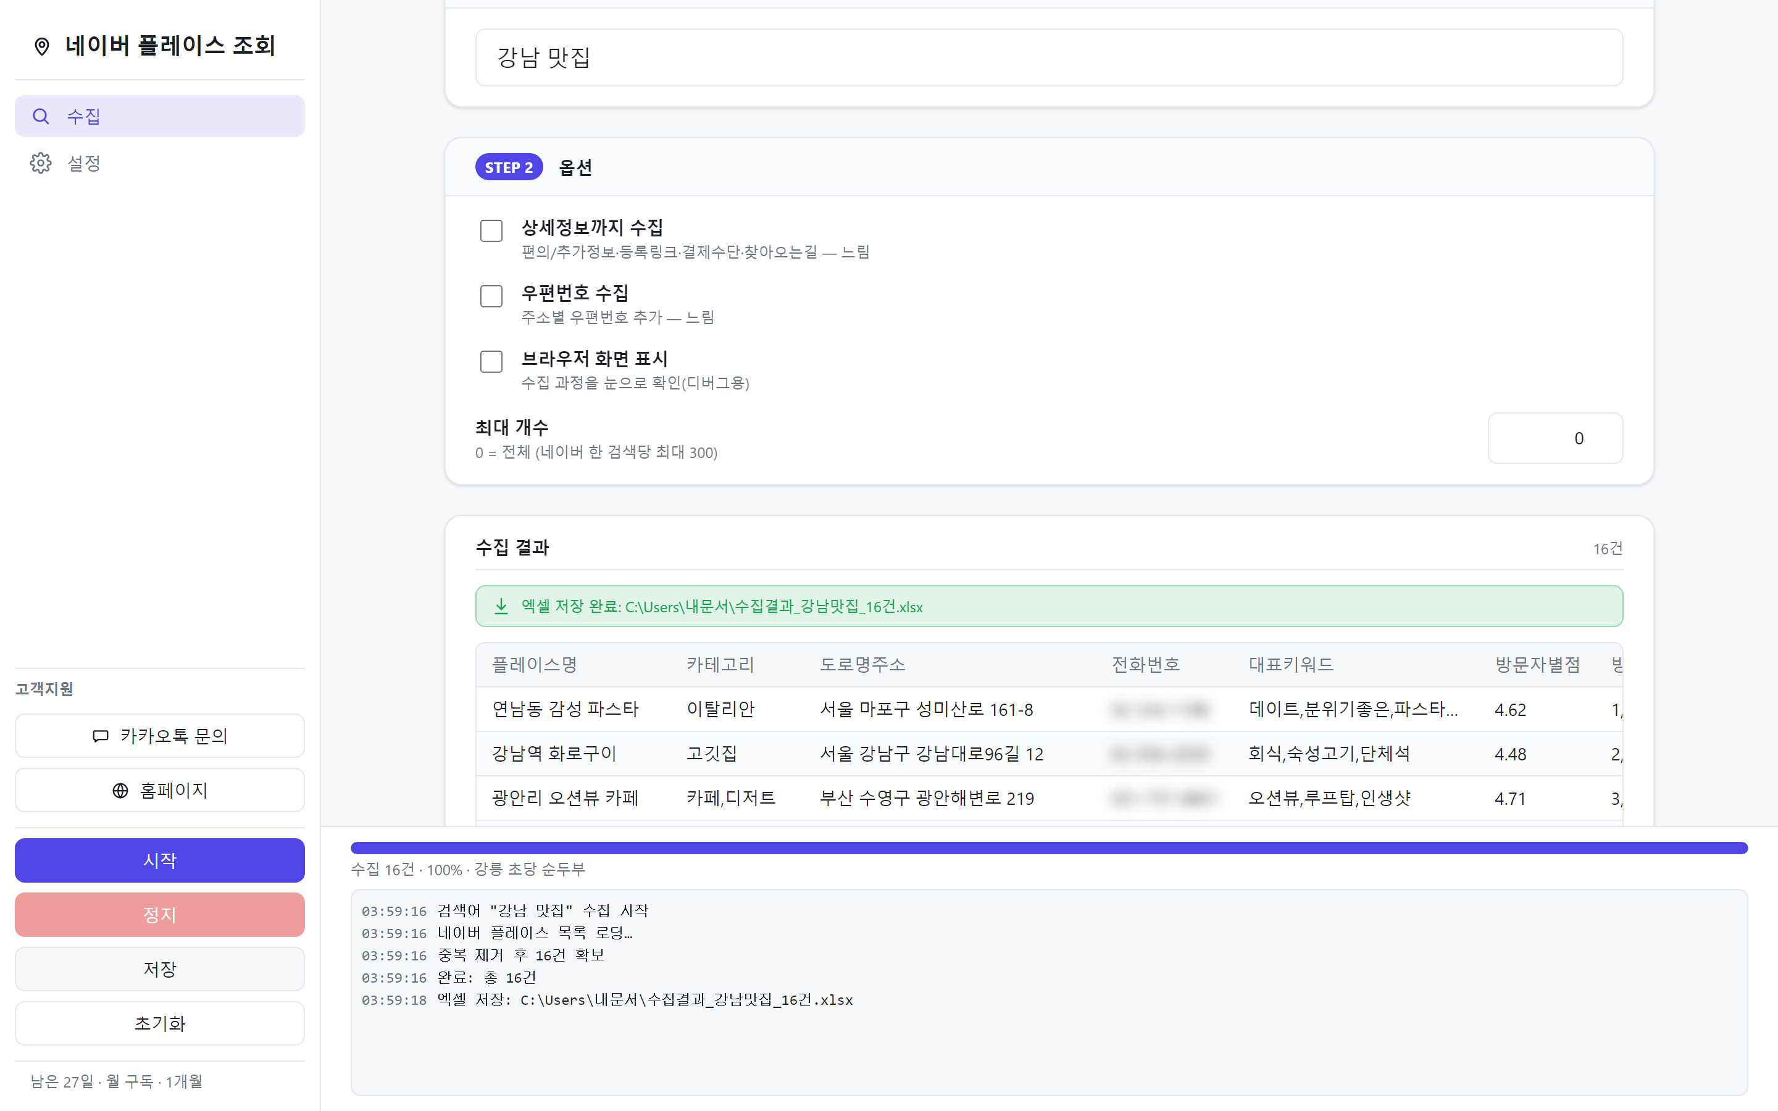The width and height of the screenshot is (1778, 1111).
Task: Click the 플레이스명 column header
Action: click(534, 665)
